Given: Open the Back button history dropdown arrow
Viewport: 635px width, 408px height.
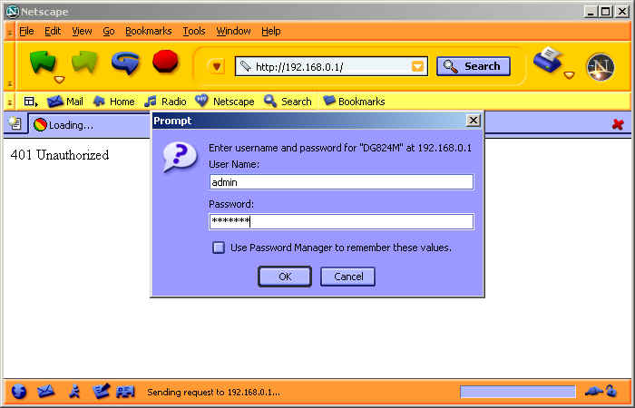Looking at the screenshot, I should [60, 80].
